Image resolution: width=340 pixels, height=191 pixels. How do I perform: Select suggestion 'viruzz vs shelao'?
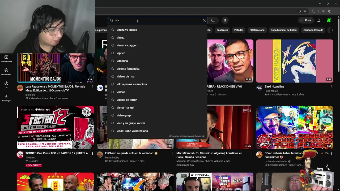pyautogui.click(x=157, y=30)
